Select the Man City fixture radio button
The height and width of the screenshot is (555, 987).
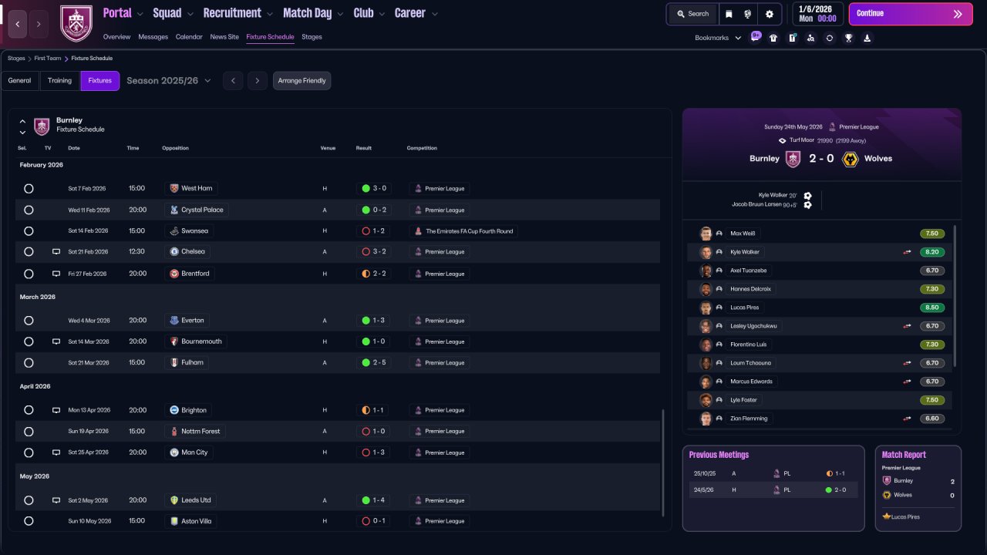(29, 452)
